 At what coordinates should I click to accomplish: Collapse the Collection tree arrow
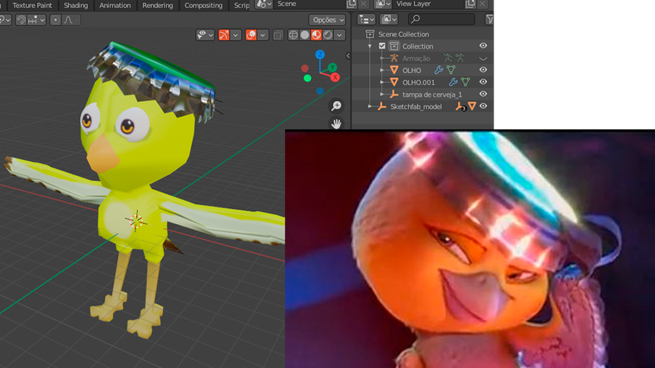[370, 47]
